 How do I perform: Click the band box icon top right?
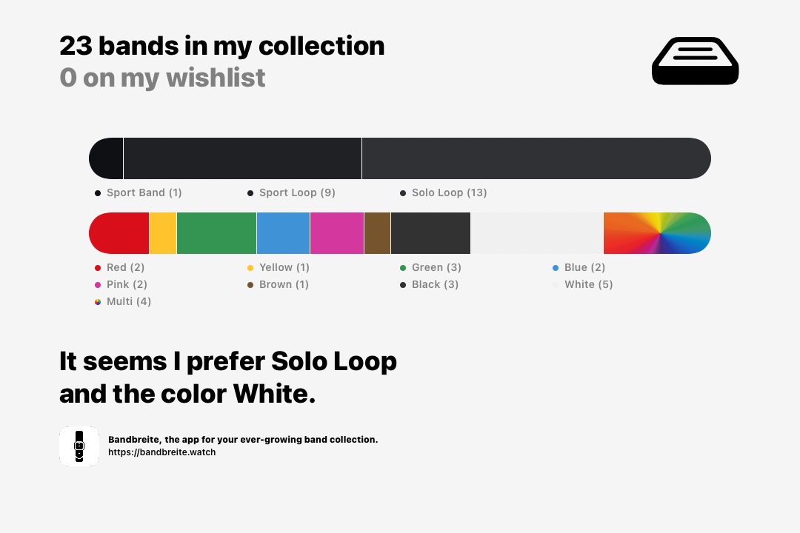click(x=695, y=61)
